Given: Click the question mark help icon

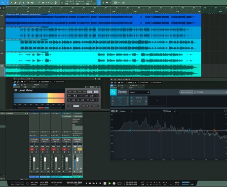Looking at the screenshot, I should pos(39,3).
